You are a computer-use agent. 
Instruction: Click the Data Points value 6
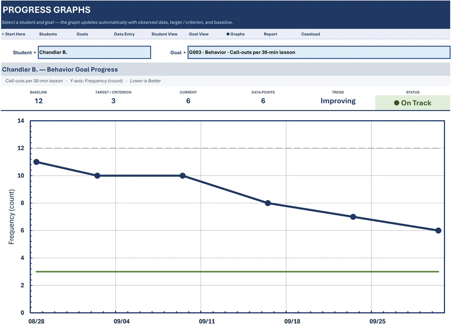tap(263, 101)
